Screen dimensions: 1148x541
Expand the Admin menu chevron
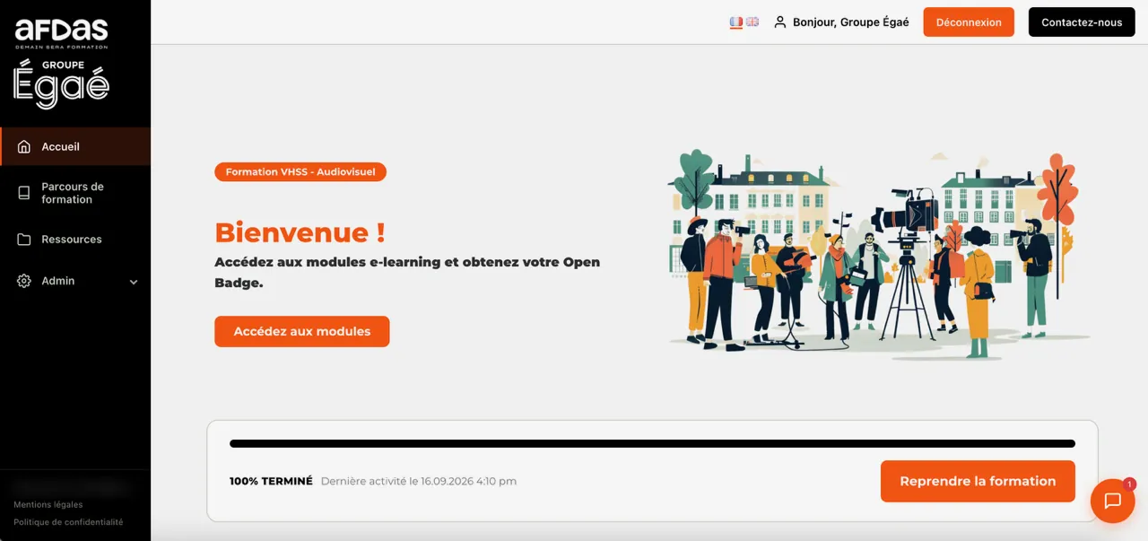tap(134, 282)
